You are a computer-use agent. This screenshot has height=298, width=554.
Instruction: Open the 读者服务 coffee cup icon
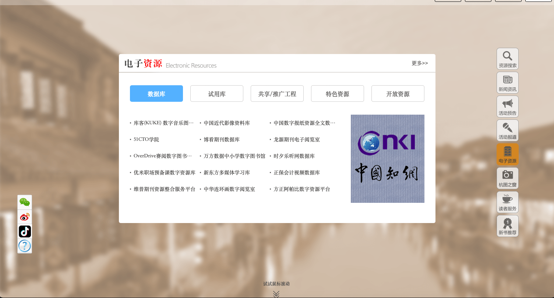coord(507,202)
